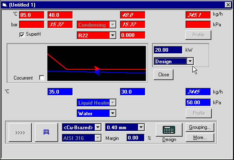Screen dimensions: 234x160
Task: Click the blue-side Profile button
Action: (x=199, y=113)
